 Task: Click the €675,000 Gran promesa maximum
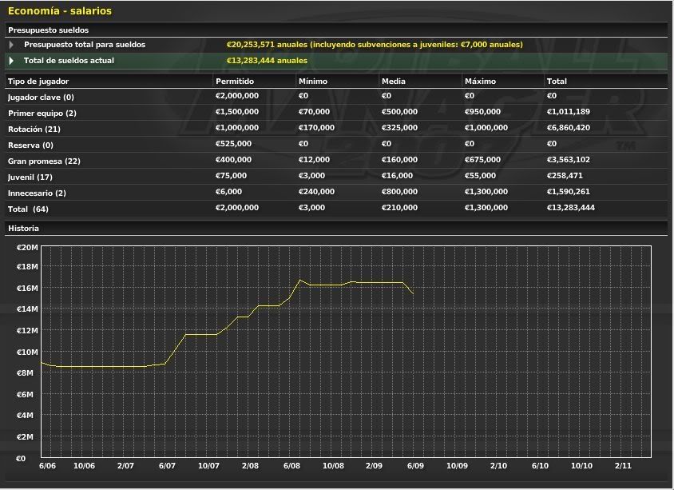pyautogui.click(x=482, y=160)
